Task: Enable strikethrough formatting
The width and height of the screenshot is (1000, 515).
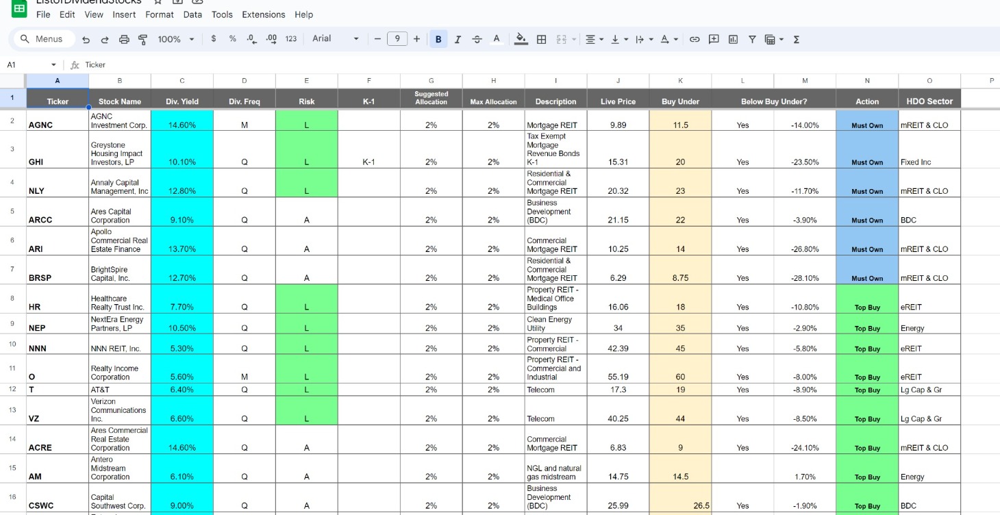Action: (477, 39)
